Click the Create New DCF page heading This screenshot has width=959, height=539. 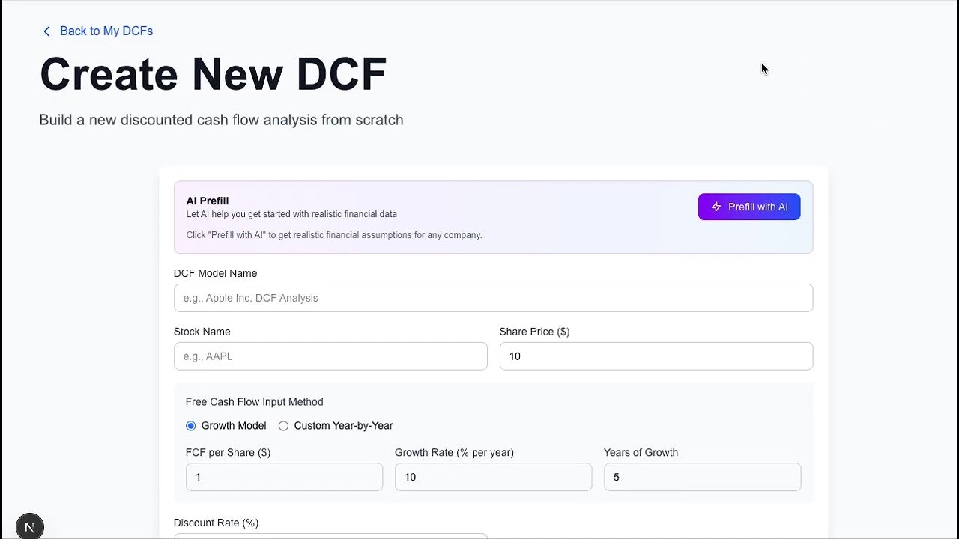pyautogui.click(x=213, y=73)
